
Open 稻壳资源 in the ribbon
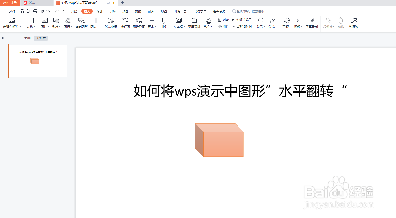tap(111, 23)
